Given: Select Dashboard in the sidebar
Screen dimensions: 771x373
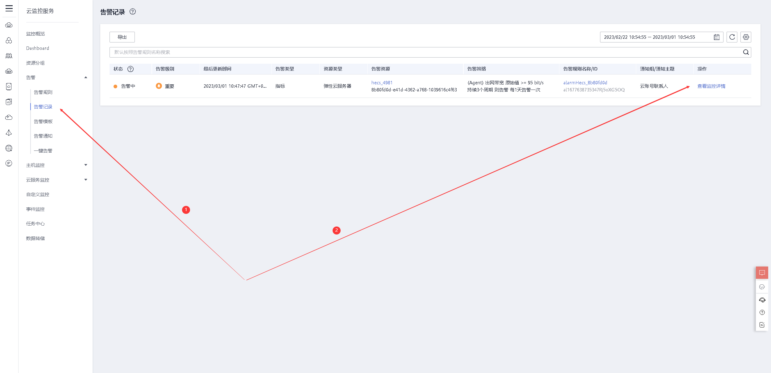Looking at the screenshot, I should coord(38,48).
